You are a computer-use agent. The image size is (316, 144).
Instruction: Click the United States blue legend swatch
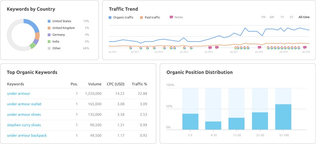pyautogui.click(x=49, y=21)
